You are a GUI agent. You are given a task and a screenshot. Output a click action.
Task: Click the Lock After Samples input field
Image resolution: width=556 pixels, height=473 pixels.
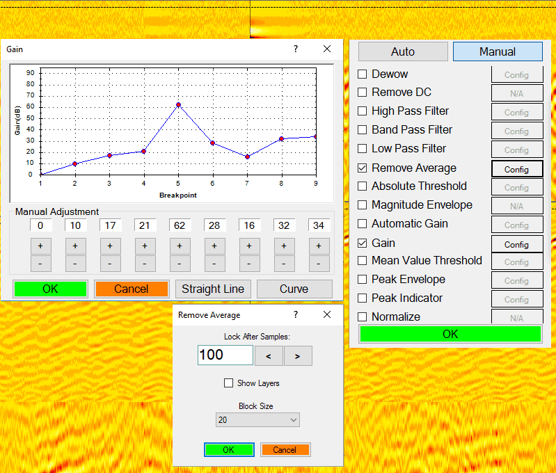[225, 355]
